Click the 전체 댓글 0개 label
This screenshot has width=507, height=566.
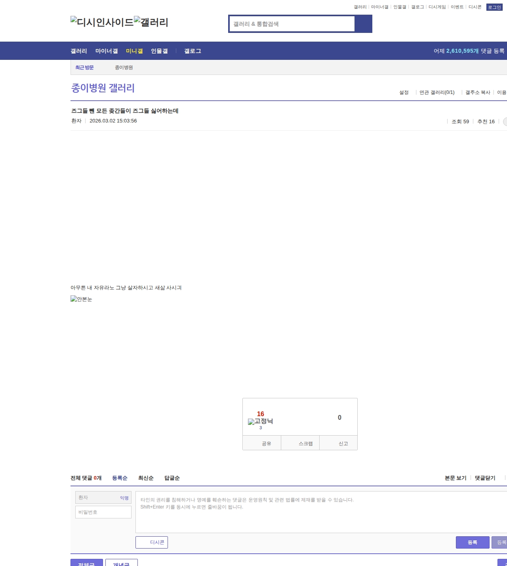86,478
